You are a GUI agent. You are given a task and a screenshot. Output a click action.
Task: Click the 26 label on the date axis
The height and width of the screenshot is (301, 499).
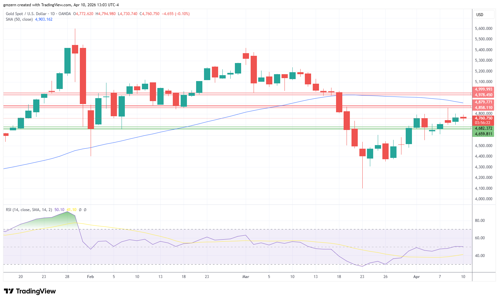click(x=385, y=277)
